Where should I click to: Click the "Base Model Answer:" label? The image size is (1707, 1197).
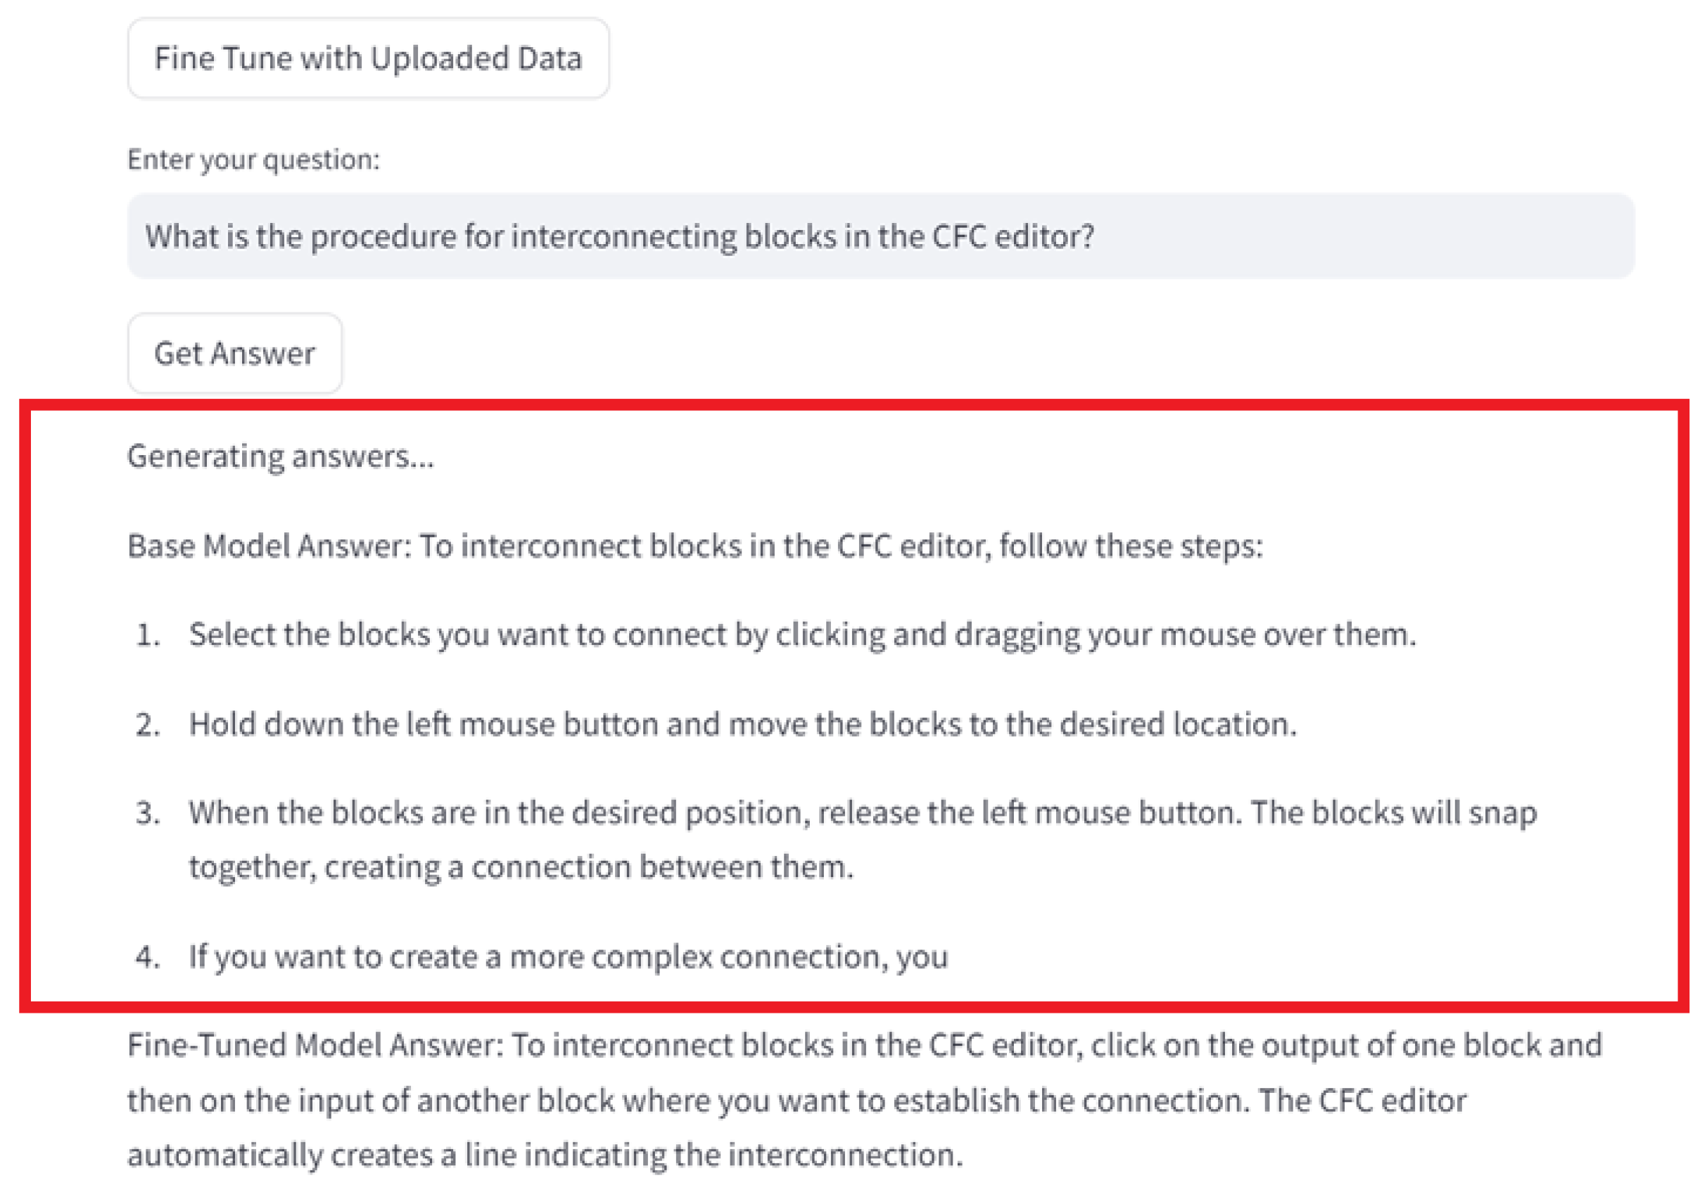point(269,546)
